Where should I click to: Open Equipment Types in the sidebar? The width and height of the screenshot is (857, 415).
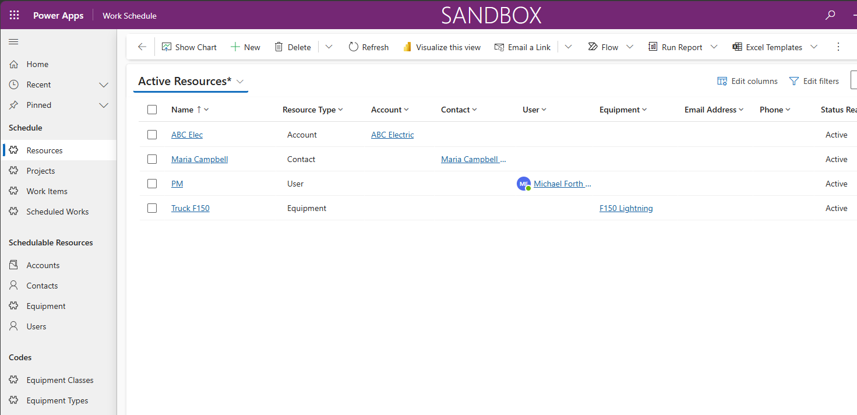click(58, 400)
